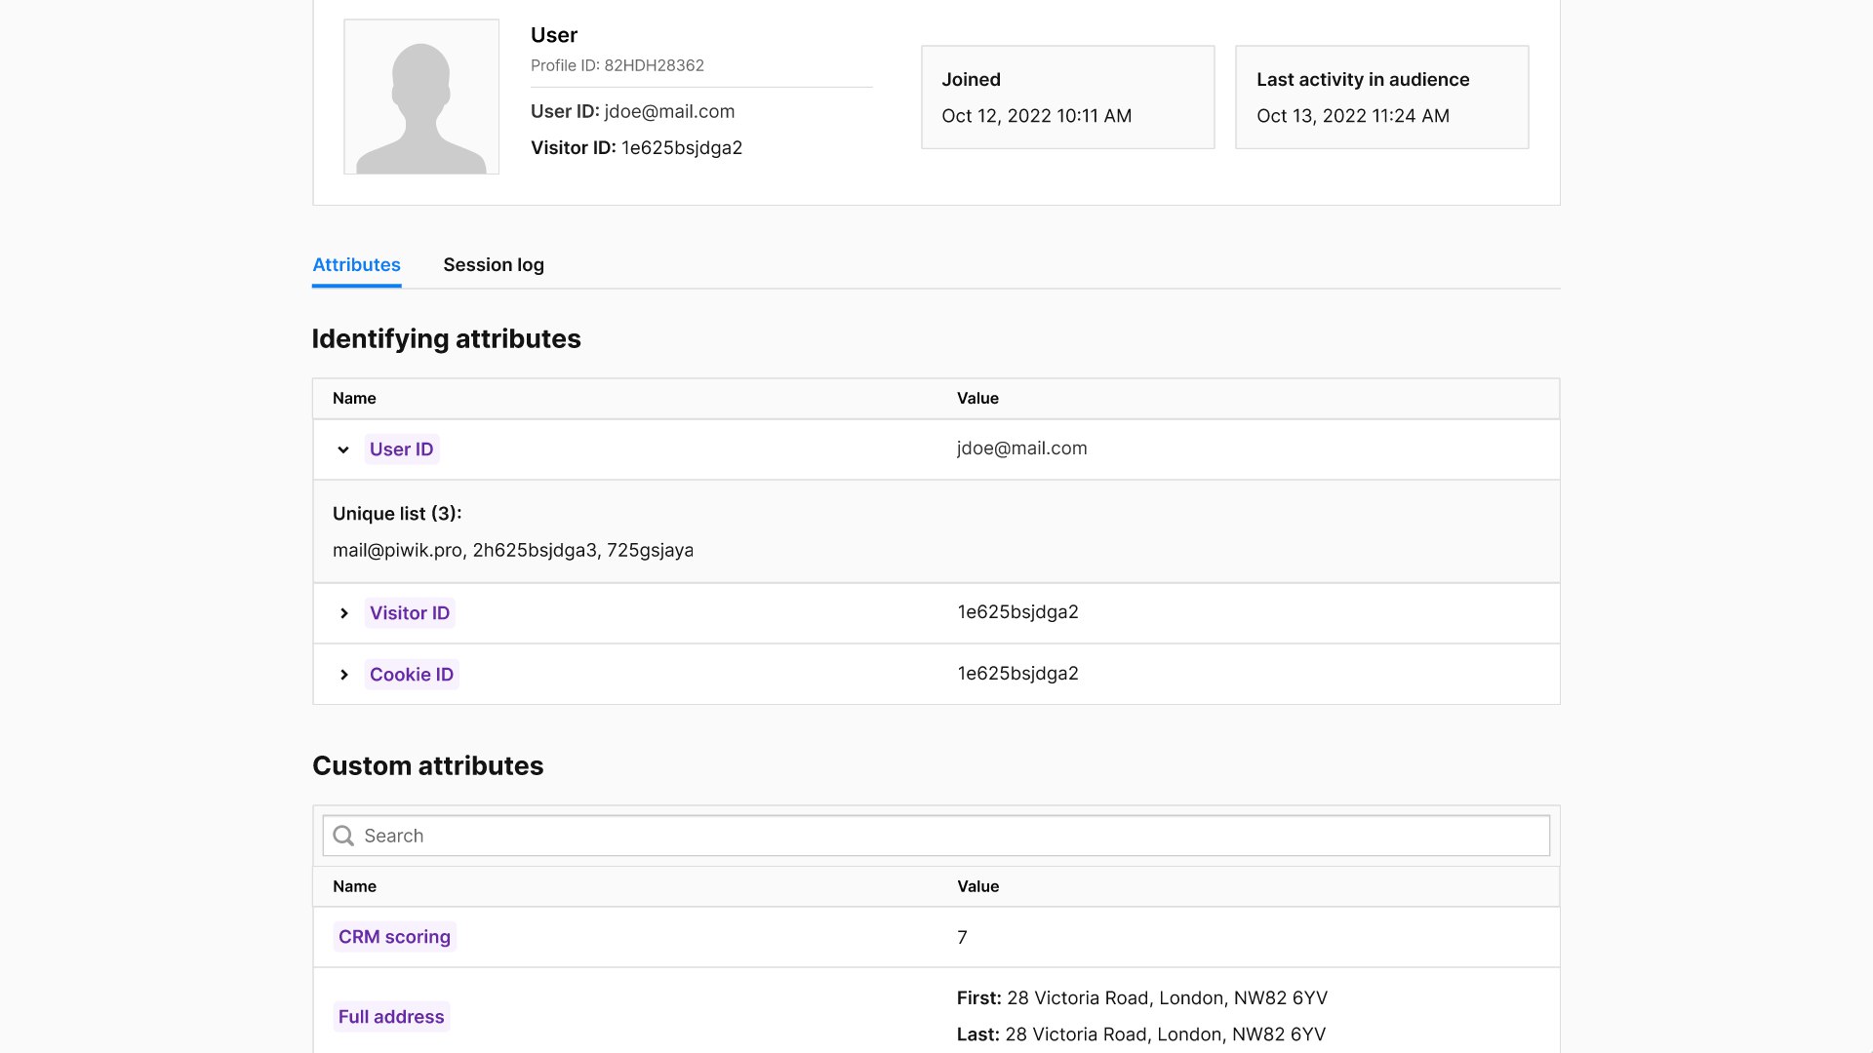Viewport: 1873px width, 1053px height.
Task: Click the Value header in Custom attributes
Action: click(x=977, y=886)
